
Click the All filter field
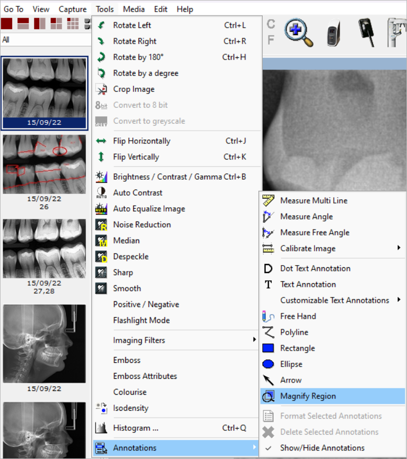(x=46, y=39)
